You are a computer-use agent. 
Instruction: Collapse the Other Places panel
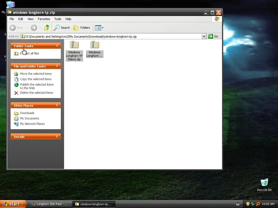tap(57, 105)
